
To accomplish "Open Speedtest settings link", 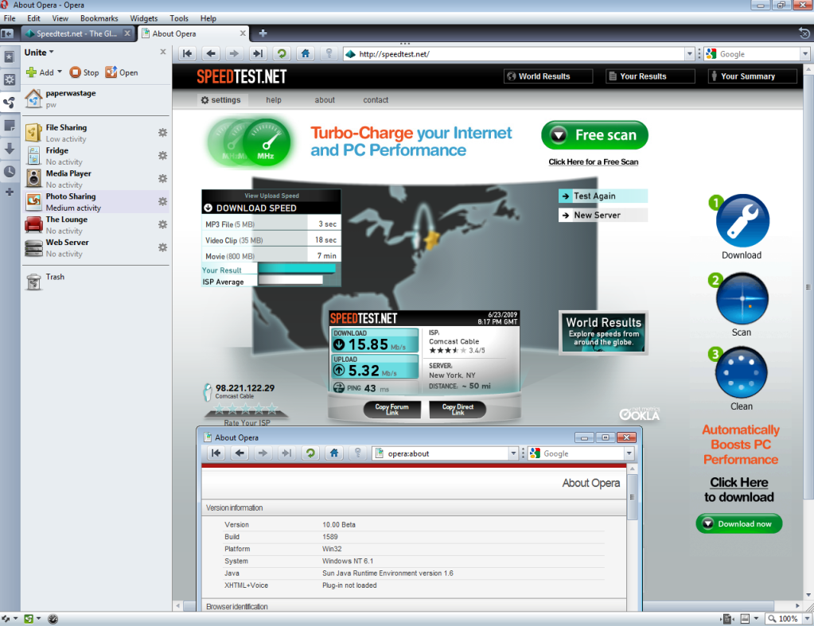I will (x=220, y=99).
